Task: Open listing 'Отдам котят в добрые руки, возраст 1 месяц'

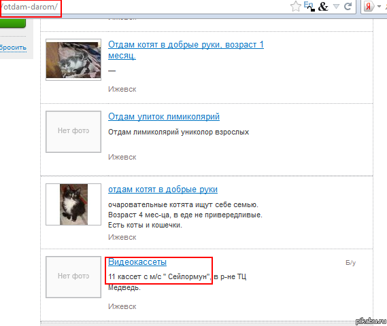Action: 186,50
